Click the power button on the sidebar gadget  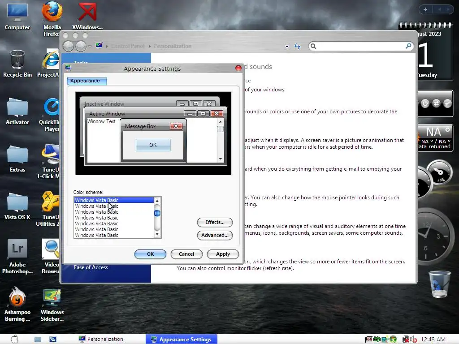coord(425,103)
